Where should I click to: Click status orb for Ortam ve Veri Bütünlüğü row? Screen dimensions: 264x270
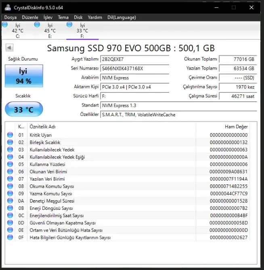[10, 230]
